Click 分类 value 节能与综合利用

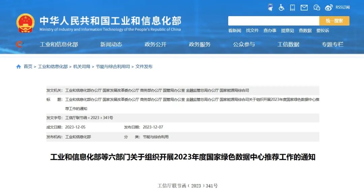pyautogui.click(x=155, y=137)
